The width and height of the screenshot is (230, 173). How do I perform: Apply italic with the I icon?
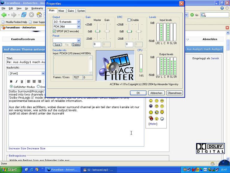coord(16,81)
